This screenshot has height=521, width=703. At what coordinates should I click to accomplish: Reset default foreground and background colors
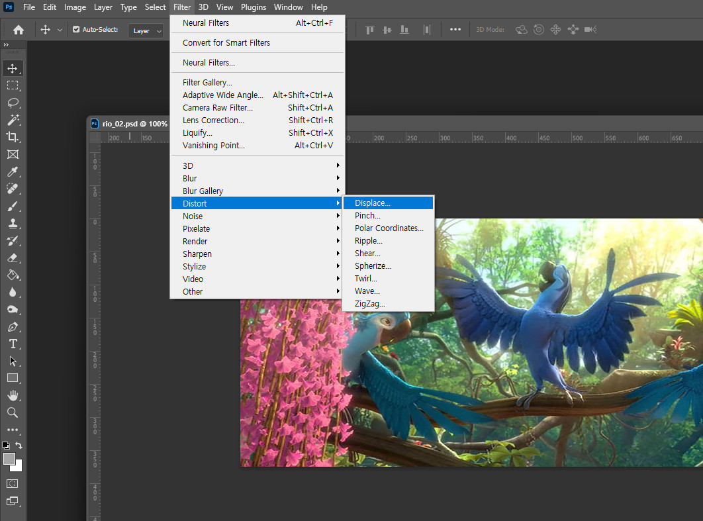6,446
